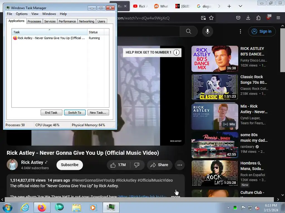
Task: Open the Help menu in Task Manager
Action: point(63,14)
